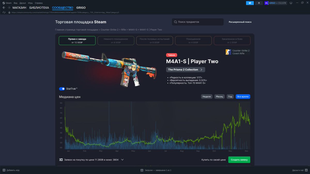Open M4A1-S breadcrumb link
The image size is (310, 174).
coord(133,30)
